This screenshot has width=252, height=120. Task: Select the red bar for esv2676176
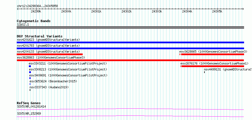pyautogui.click(x=212, y=66)
